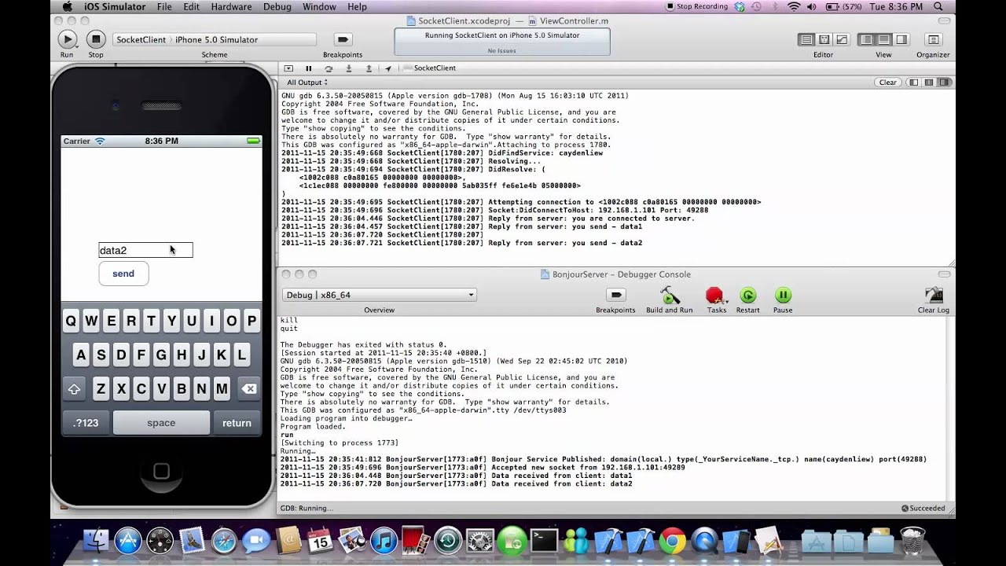Viewport: 1006px width, 566px height.
Task: Select the Assistant editor button
Action: click(x=824, y=39)
